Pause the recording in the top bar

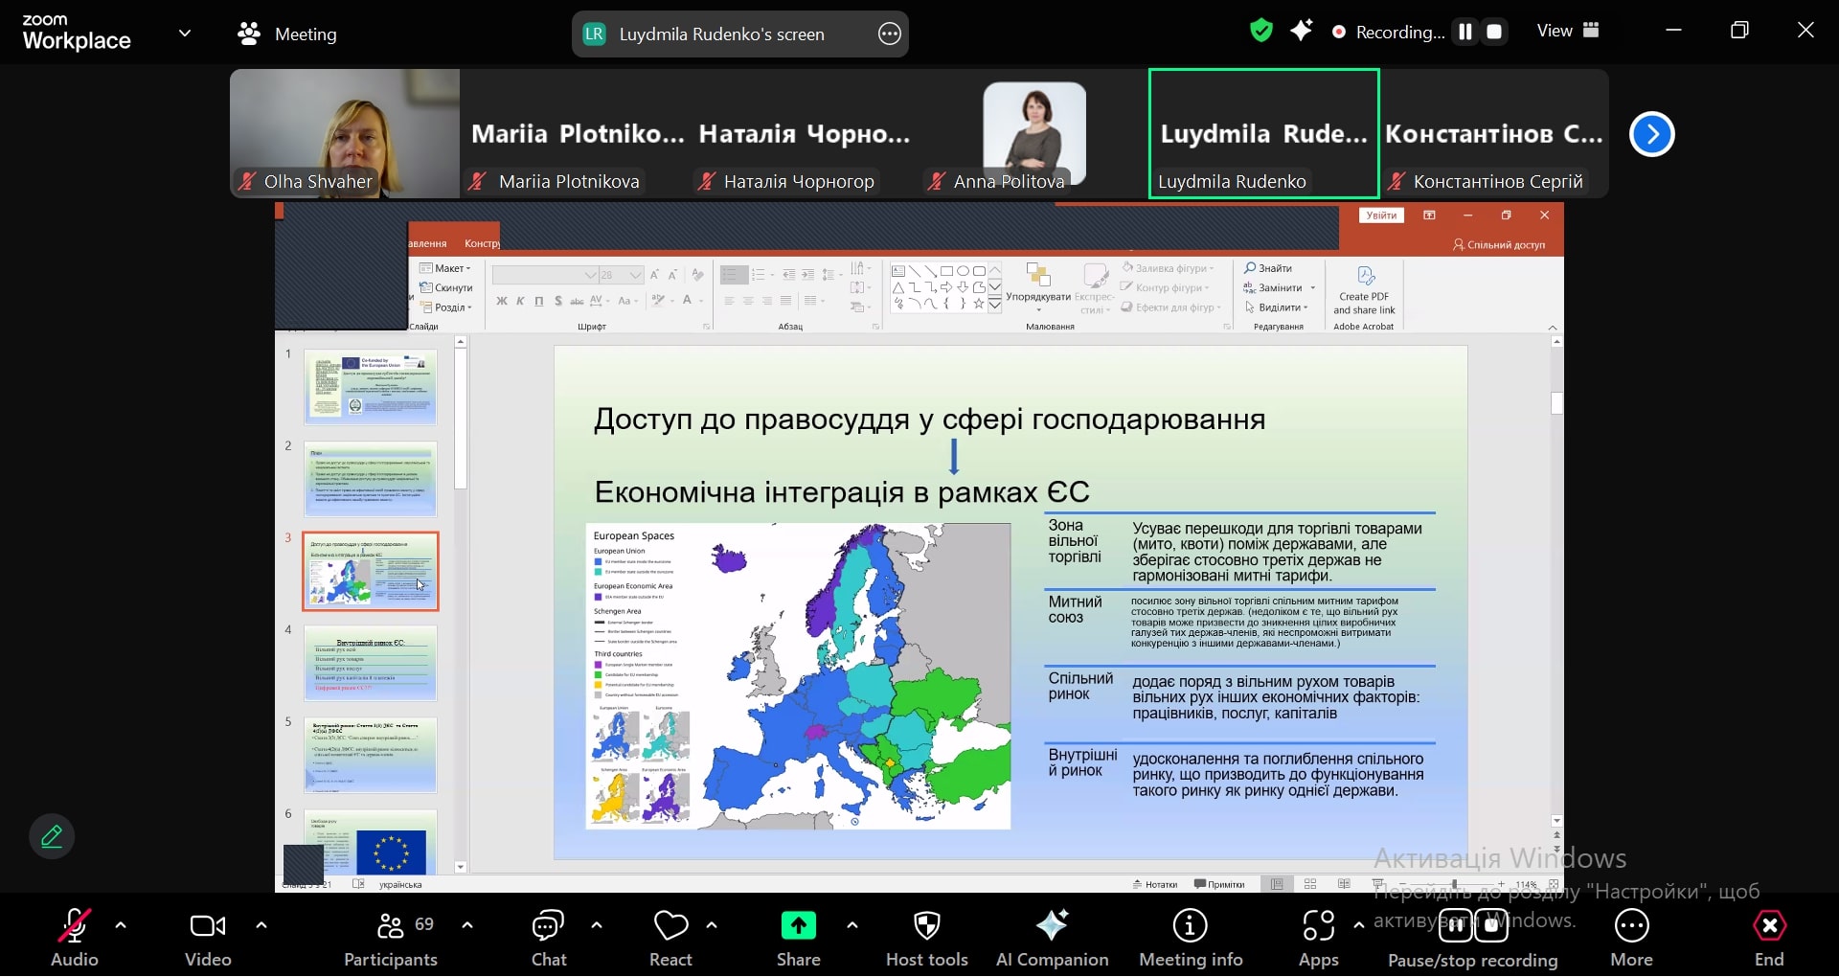click(x=1464, y=32)
